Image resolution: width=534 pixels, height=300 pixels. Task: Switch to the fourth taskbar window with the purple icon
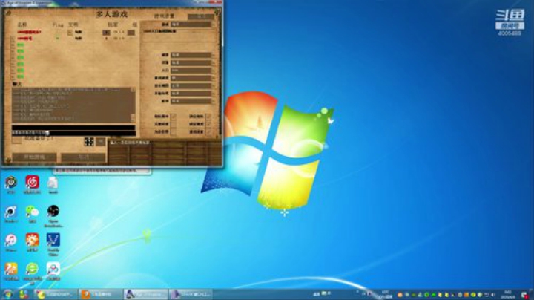point(191,294)
